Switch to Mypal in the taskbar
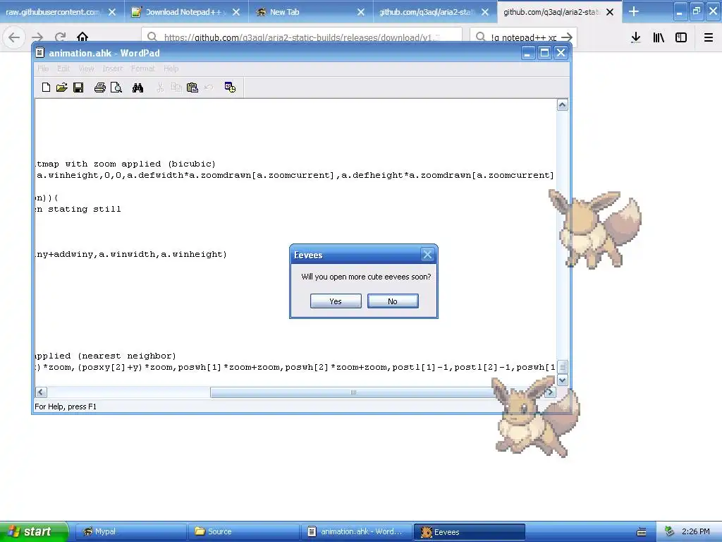The image size is (722, 542). [130, 532]
